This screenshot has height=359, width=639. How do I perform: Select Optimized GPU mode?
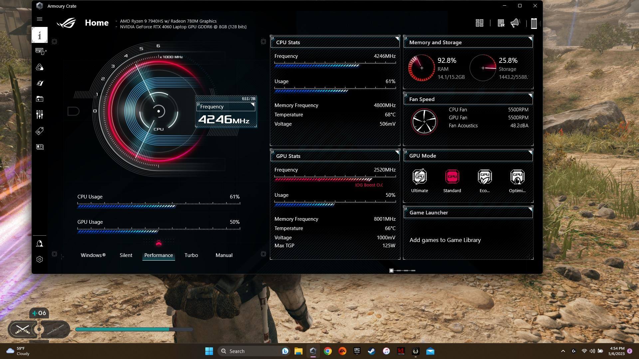(517, 177)
